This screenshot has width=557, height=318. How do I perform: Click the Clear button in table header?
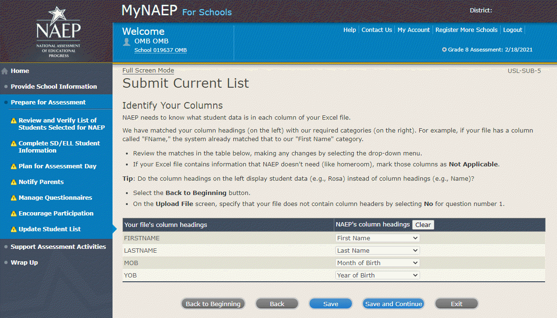pyautogui.click(x=423, y=225)
